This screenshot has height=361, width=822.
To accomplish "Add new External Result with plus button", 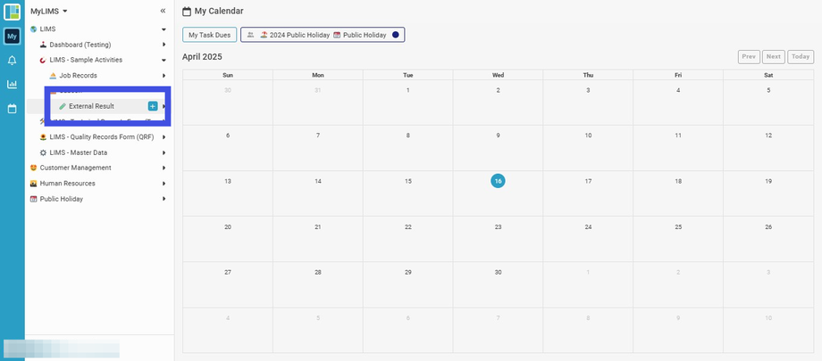I will pyautogui.click(x=153, y=106).
